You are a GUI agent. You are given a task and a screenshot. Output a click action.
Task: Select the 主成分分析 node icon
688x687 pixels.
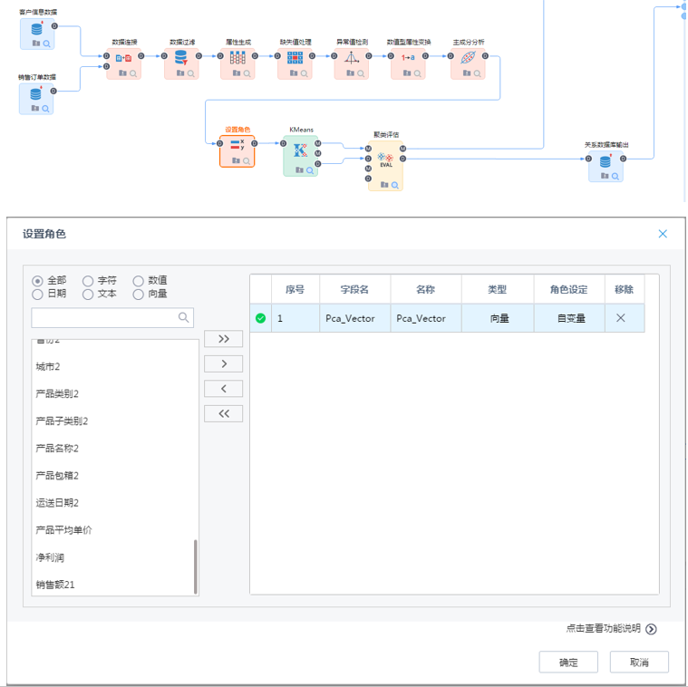click(x=468, y=58)
